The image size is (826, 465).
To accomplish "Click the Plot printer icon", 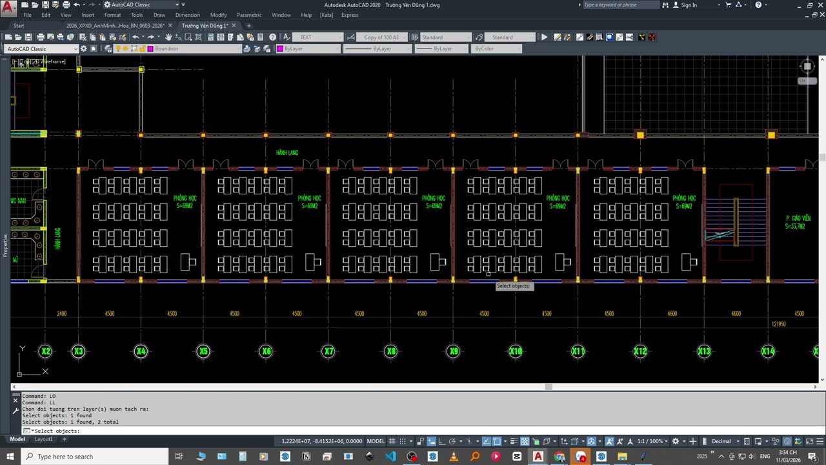I will (41, 37).
